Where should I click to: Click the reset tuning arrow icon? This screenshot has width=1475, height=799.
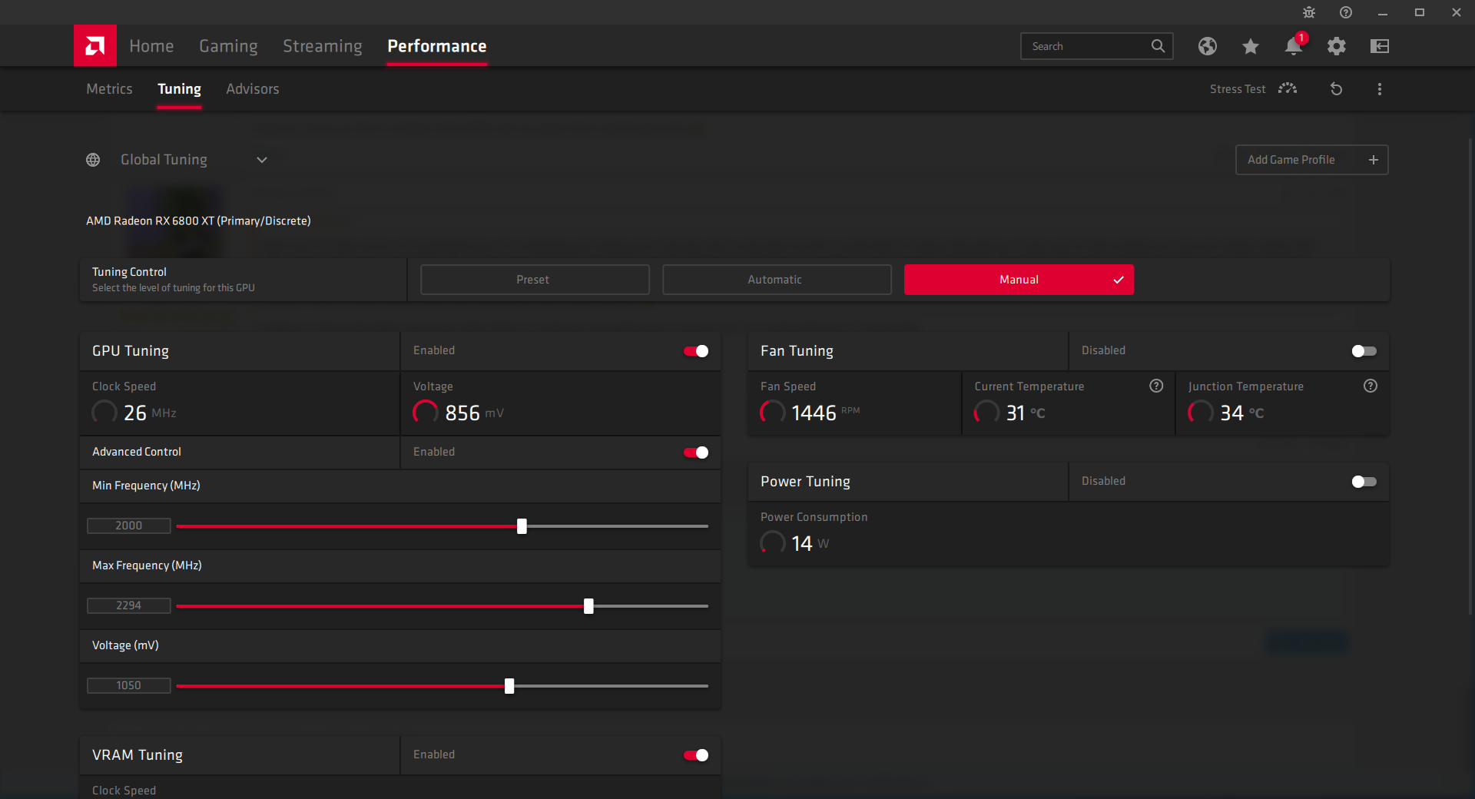pos(1337,89)
